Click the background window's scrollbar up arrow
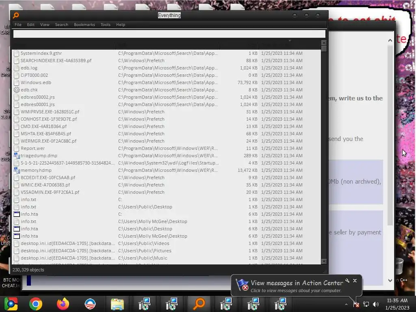 point(390,41)
